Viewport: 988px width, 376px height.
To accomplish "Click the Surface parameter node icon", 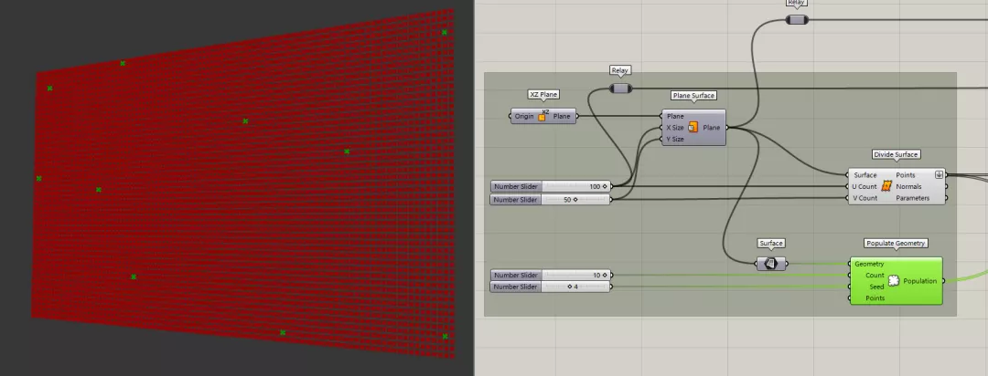I will click(770, 264).
